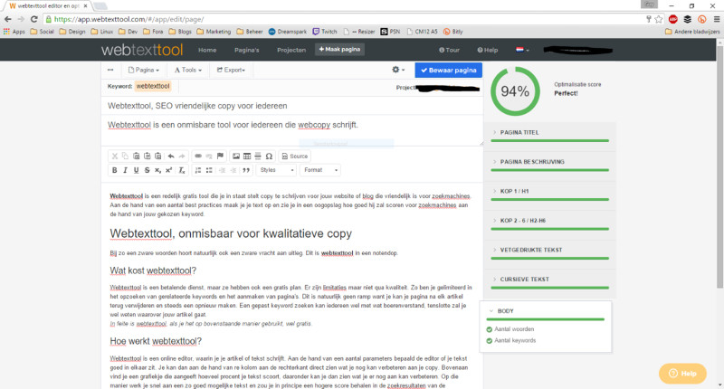Toggle underline formatting

point(137,170)
